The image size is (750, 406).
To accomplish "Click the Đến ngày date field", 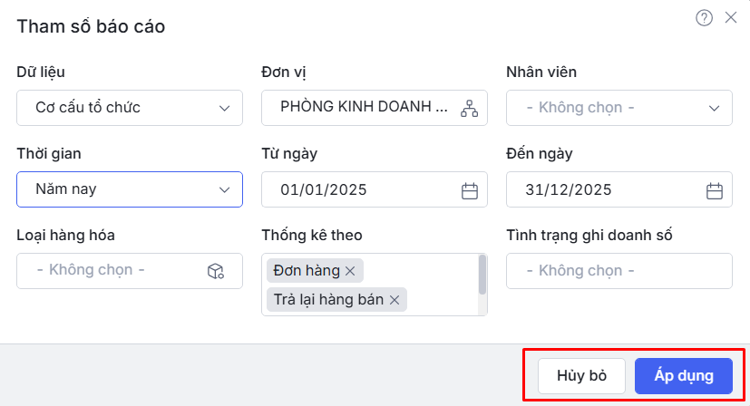I will 608,190.
